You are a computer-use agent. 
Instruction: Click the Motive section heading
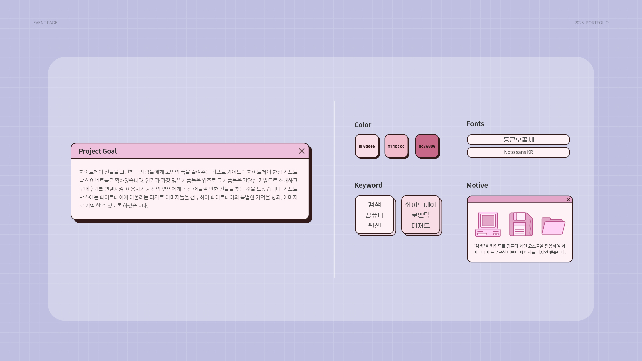pyautogui.click(x=477, y=185)
